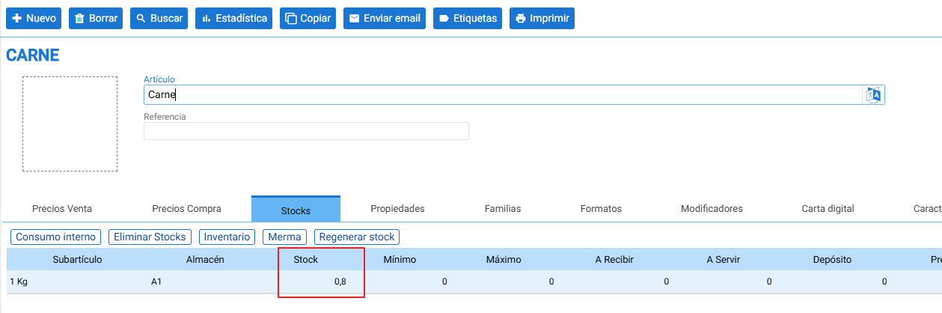Click Enviar email envelope button
Screen dimensions: 942x313
[x=385, y=18]
